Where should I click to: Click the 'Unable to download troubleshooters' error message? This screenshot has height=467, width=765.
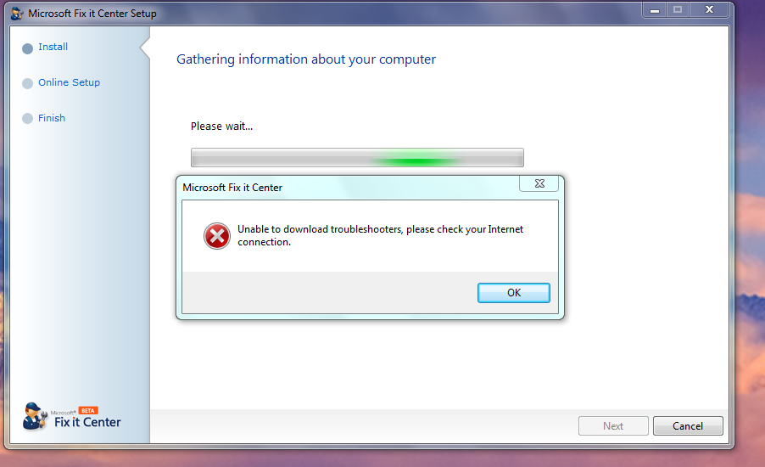(380, 235)
